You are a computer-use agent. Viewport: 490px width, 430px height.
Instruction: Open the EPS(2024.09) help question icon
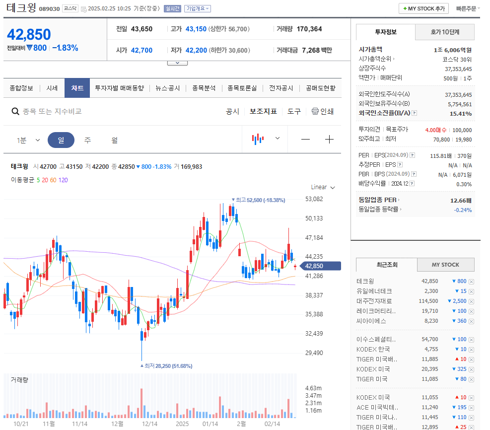point(412,154)
